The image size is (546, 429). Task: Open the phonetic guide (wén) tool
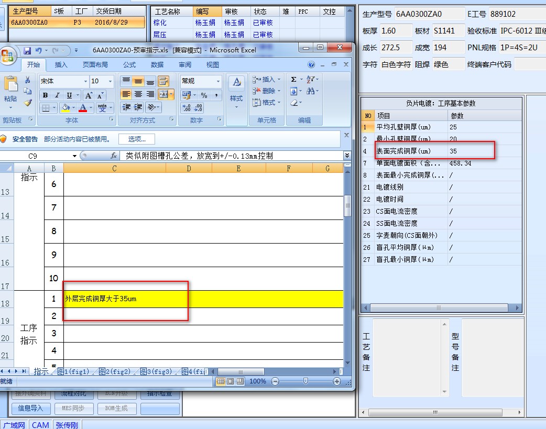[102, 107]
